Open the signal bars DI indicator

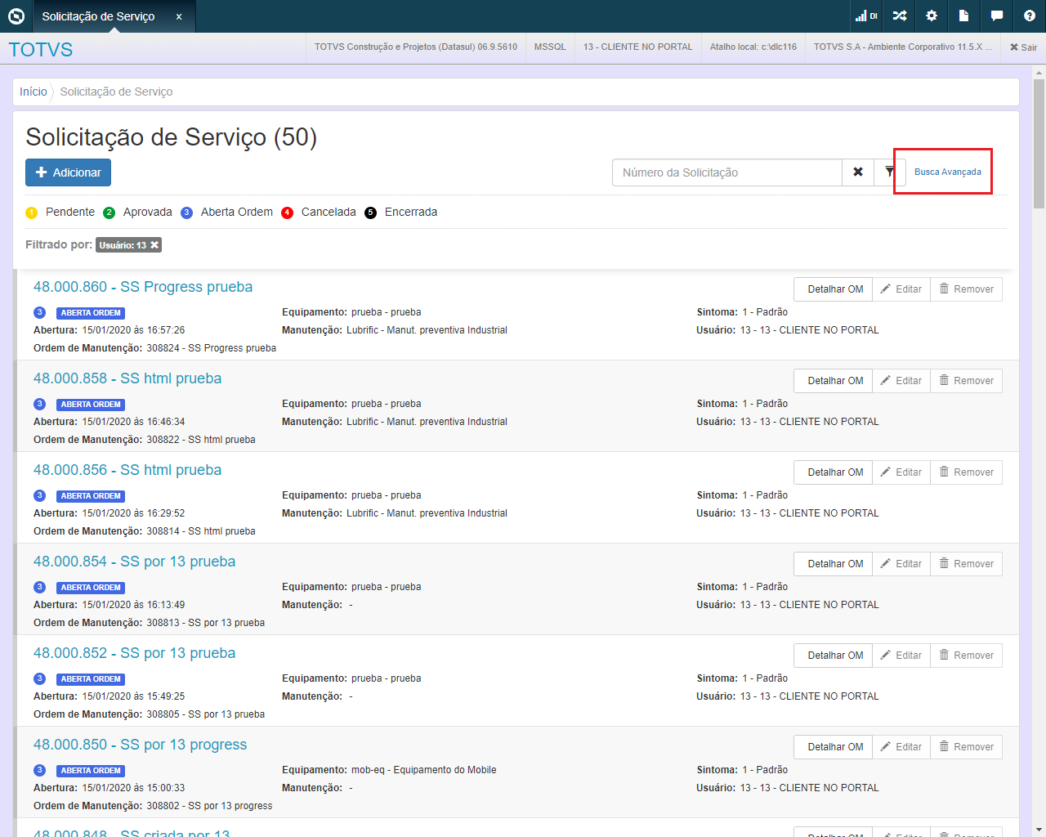866,16
